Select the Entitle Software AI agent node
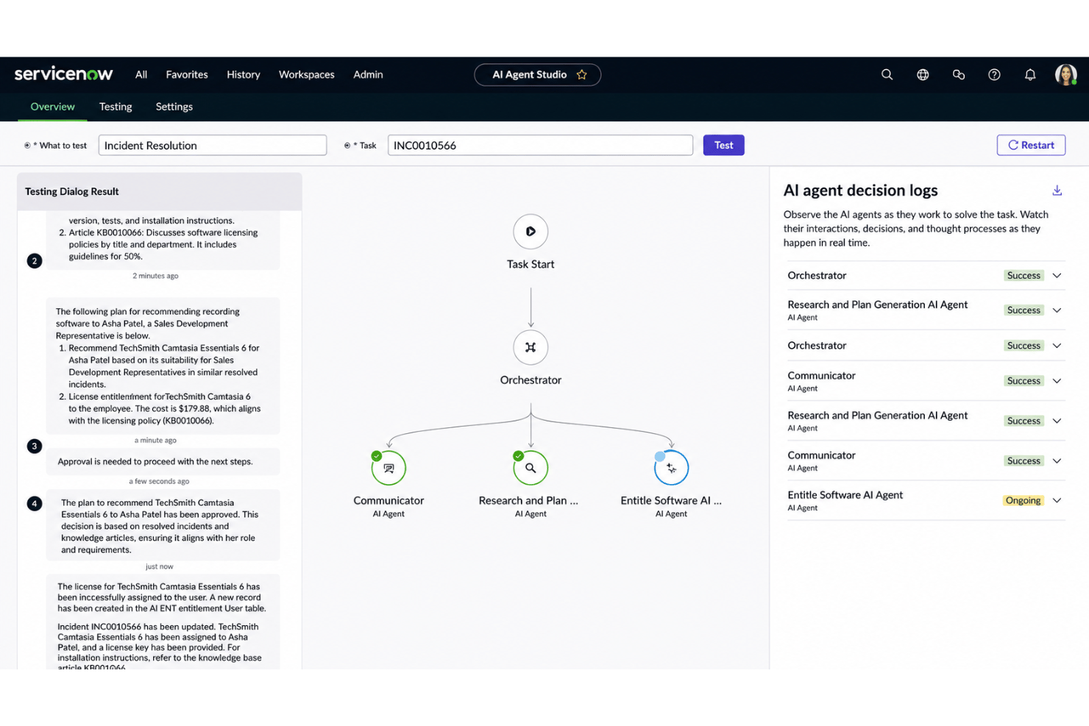The height and width of the screenshot is (726, 1089). (x=671, y=468)
